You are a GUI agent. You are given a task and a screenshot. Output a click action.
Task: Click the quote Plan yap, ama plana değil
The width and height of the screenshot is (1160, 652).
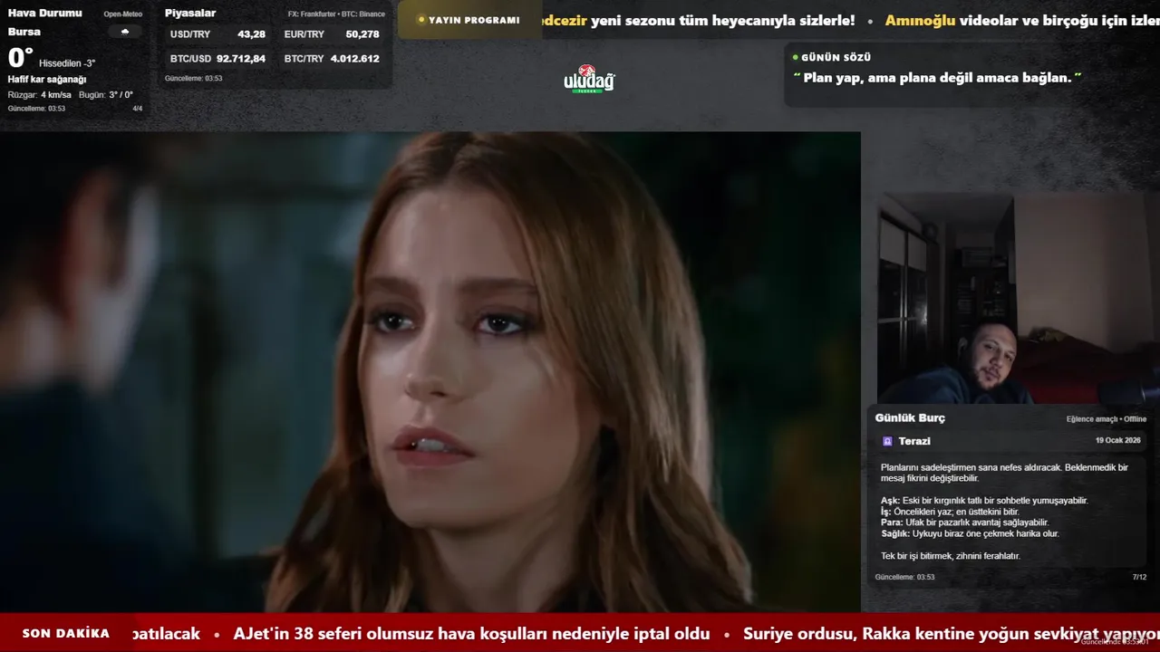coord(937,78)
